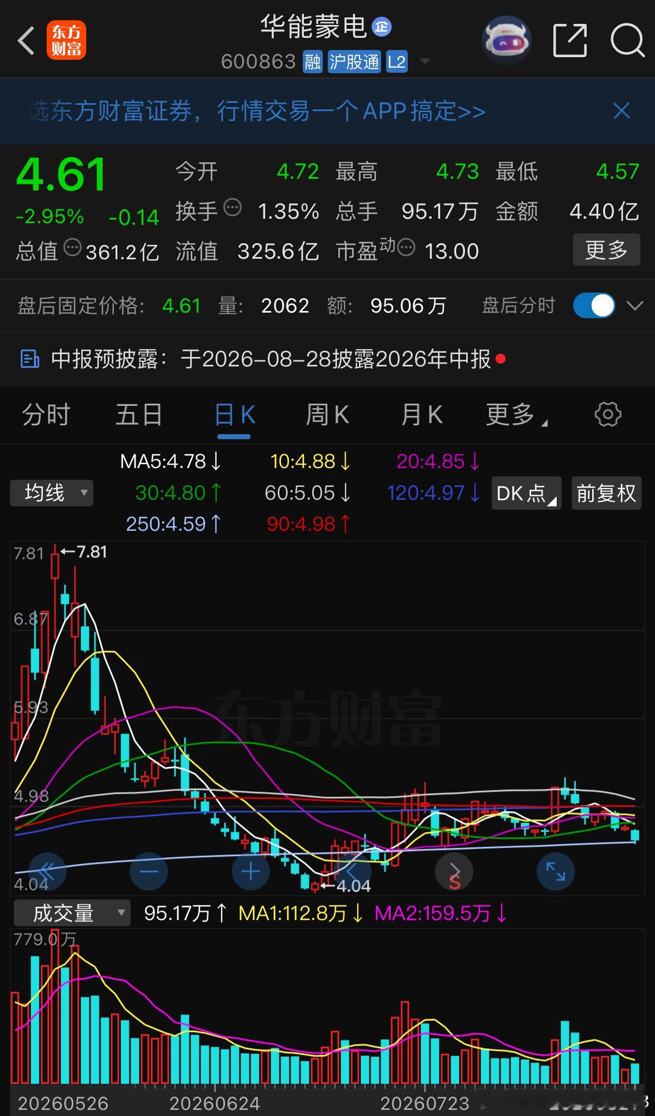
Task: Open chart settings gear icon
Action: click(x=608, y=414)
